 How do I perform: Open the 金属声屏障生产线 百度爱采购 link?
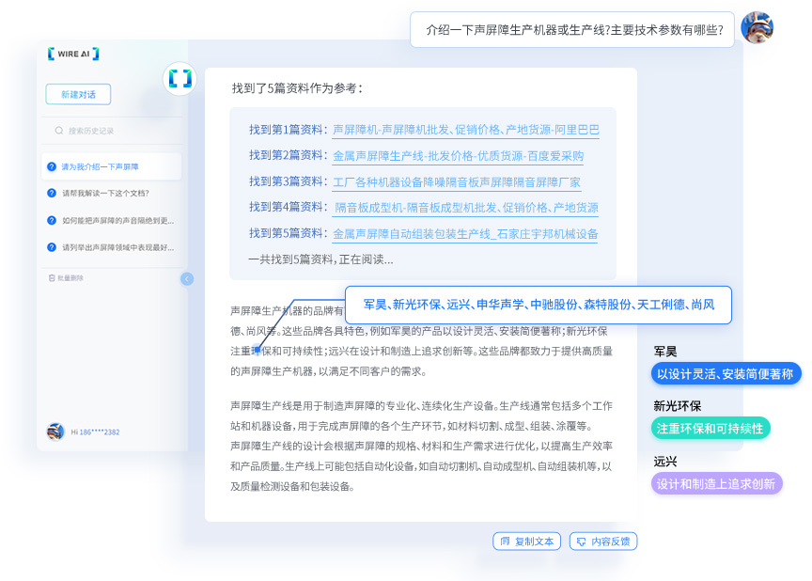pyautogui.click(x=458, y=156)
